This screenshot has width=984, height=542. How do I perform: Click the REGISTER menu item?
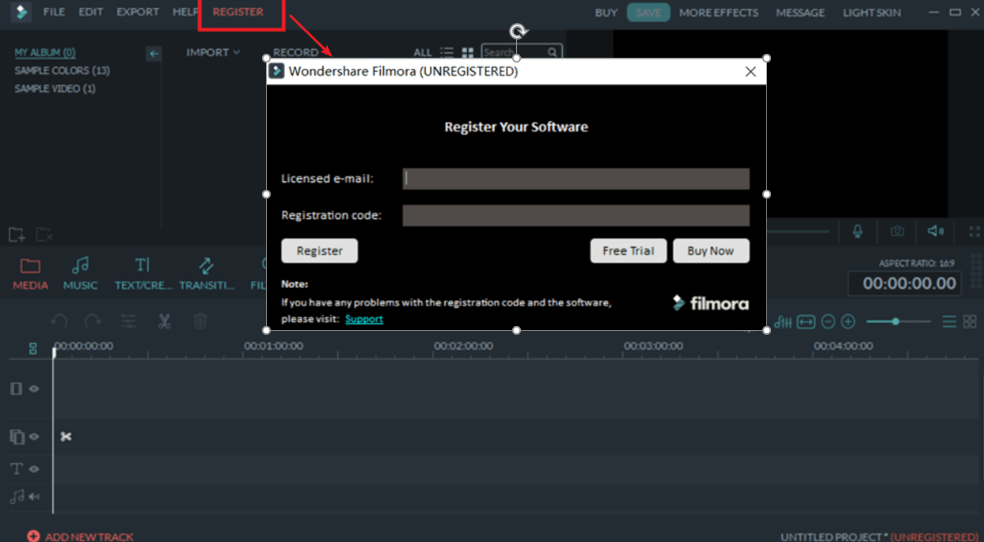coord(237,12)
